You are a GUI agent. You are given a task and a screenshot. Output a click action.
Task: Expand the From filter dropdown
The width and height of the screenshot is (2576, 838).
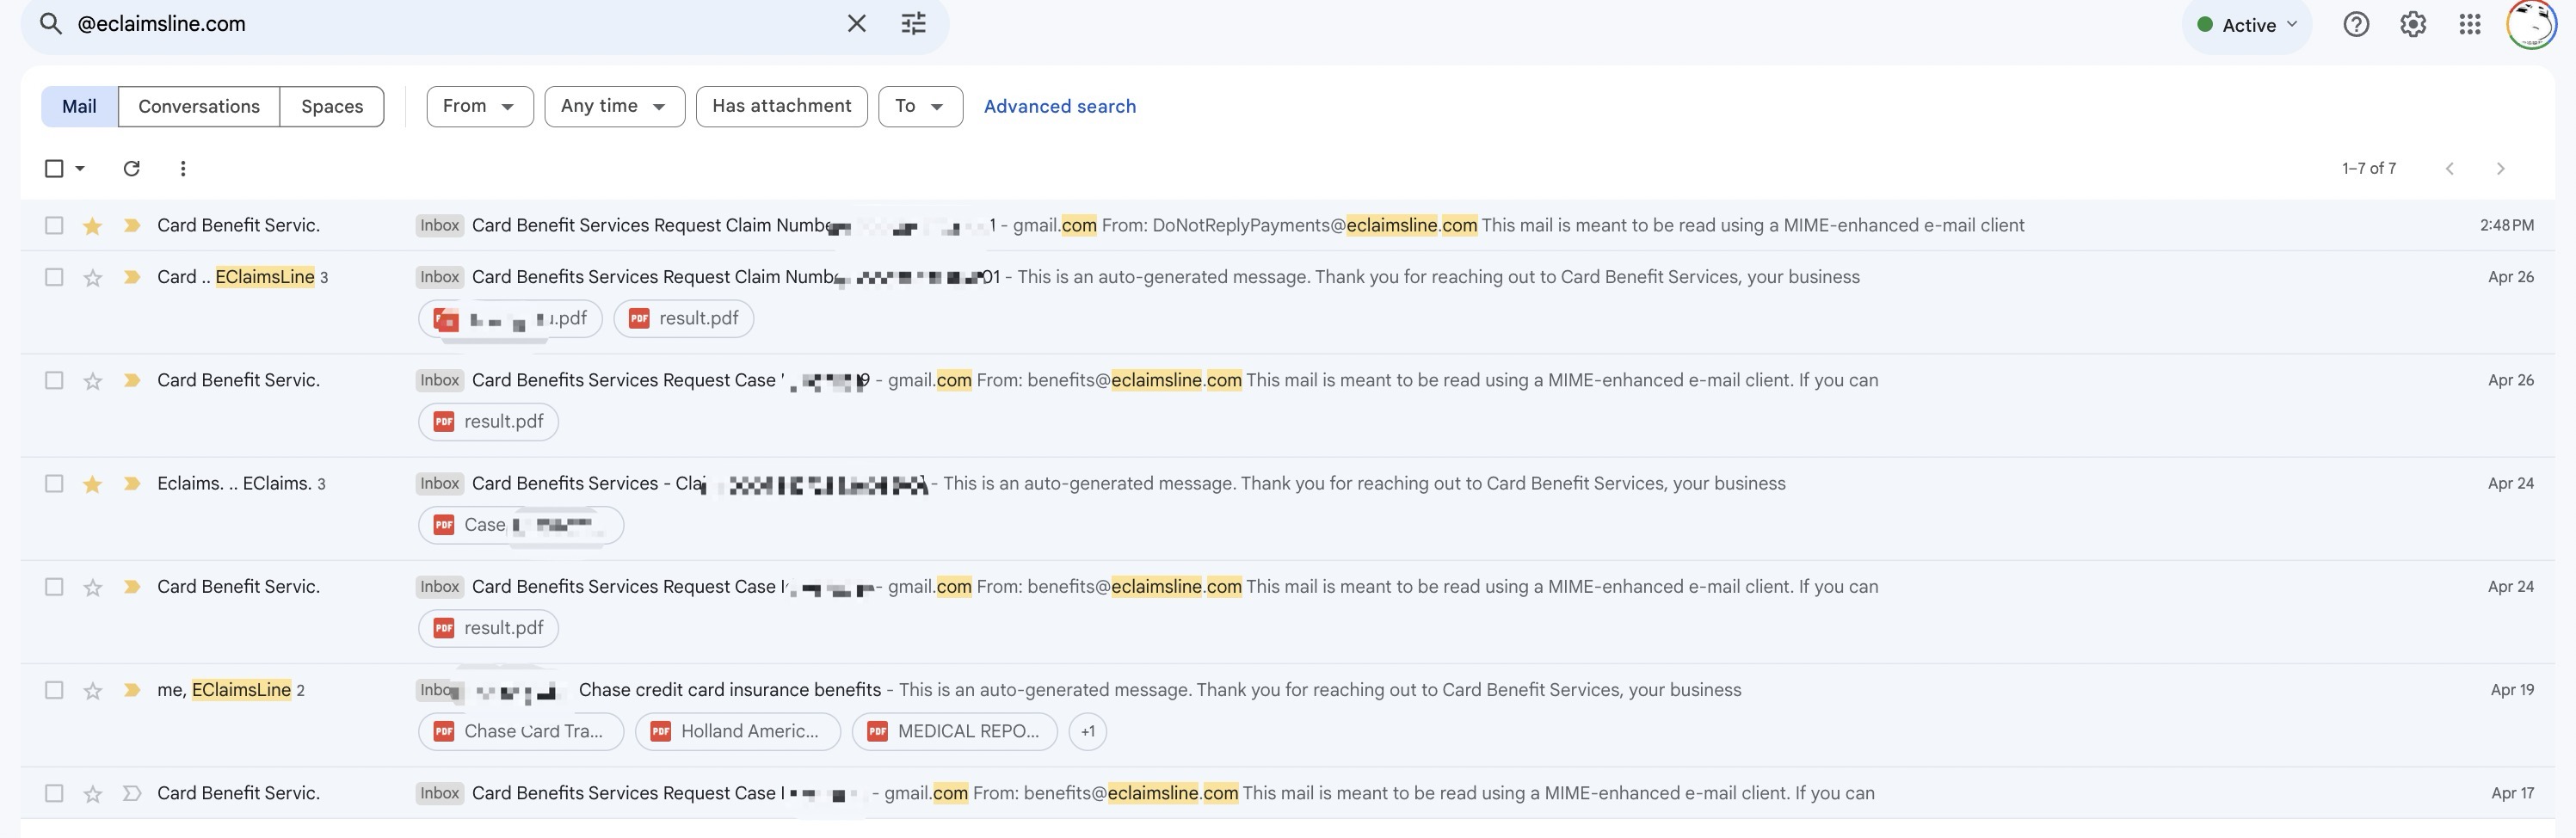pyautogui.click(x=479, y=106)
